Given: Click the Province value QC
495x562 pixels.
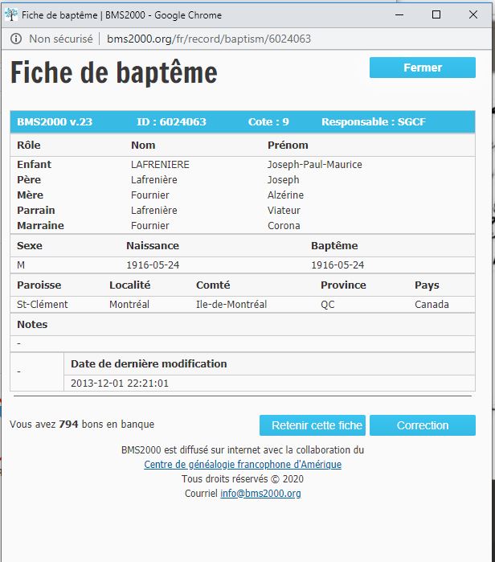Looking at the screenshot, I should coord(328,305).
